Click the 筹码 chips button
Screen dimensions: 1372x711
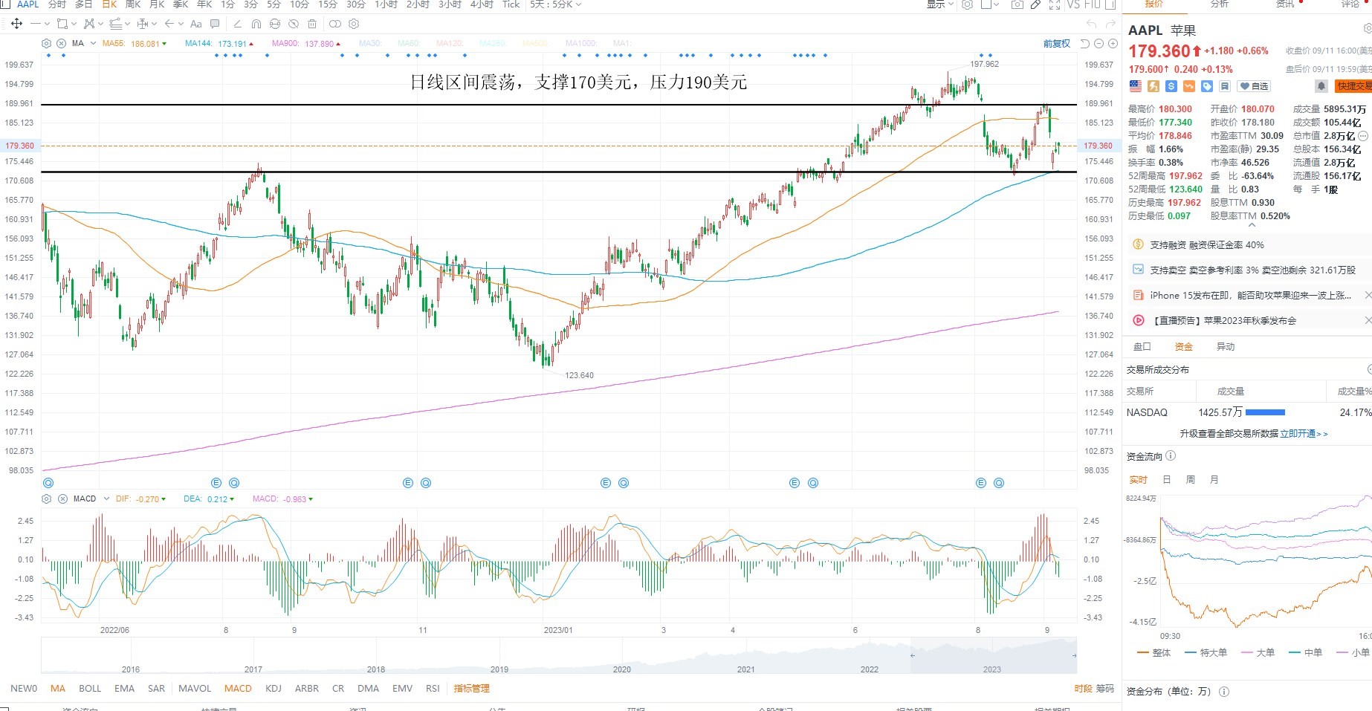coord(1105,689)
